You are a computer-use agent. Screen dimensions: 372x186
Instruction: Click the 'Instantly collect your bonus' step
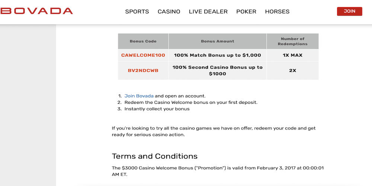pyautogui.click(x=157, y=109)
